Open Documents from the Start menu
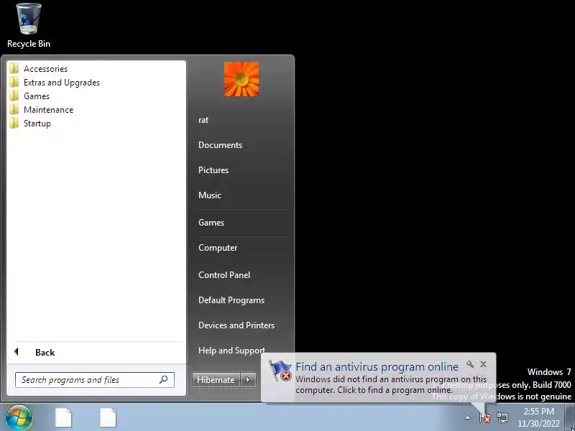 coord(221,145)
